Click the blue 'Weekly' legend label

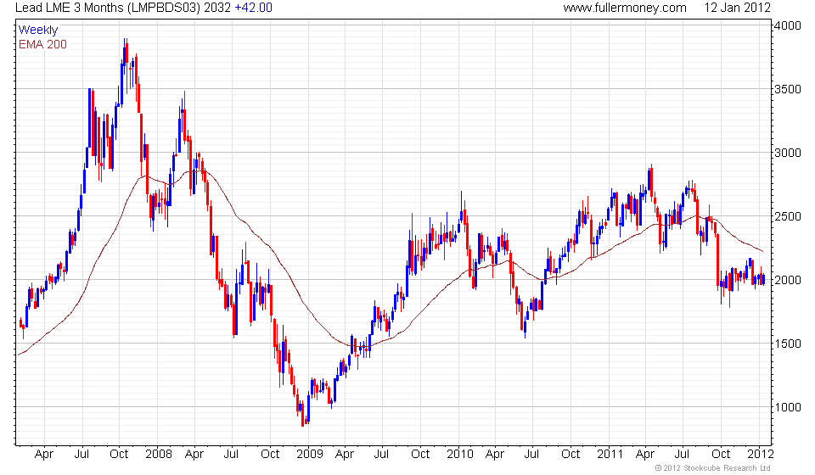pyautogui.click(x=38, y=30)
